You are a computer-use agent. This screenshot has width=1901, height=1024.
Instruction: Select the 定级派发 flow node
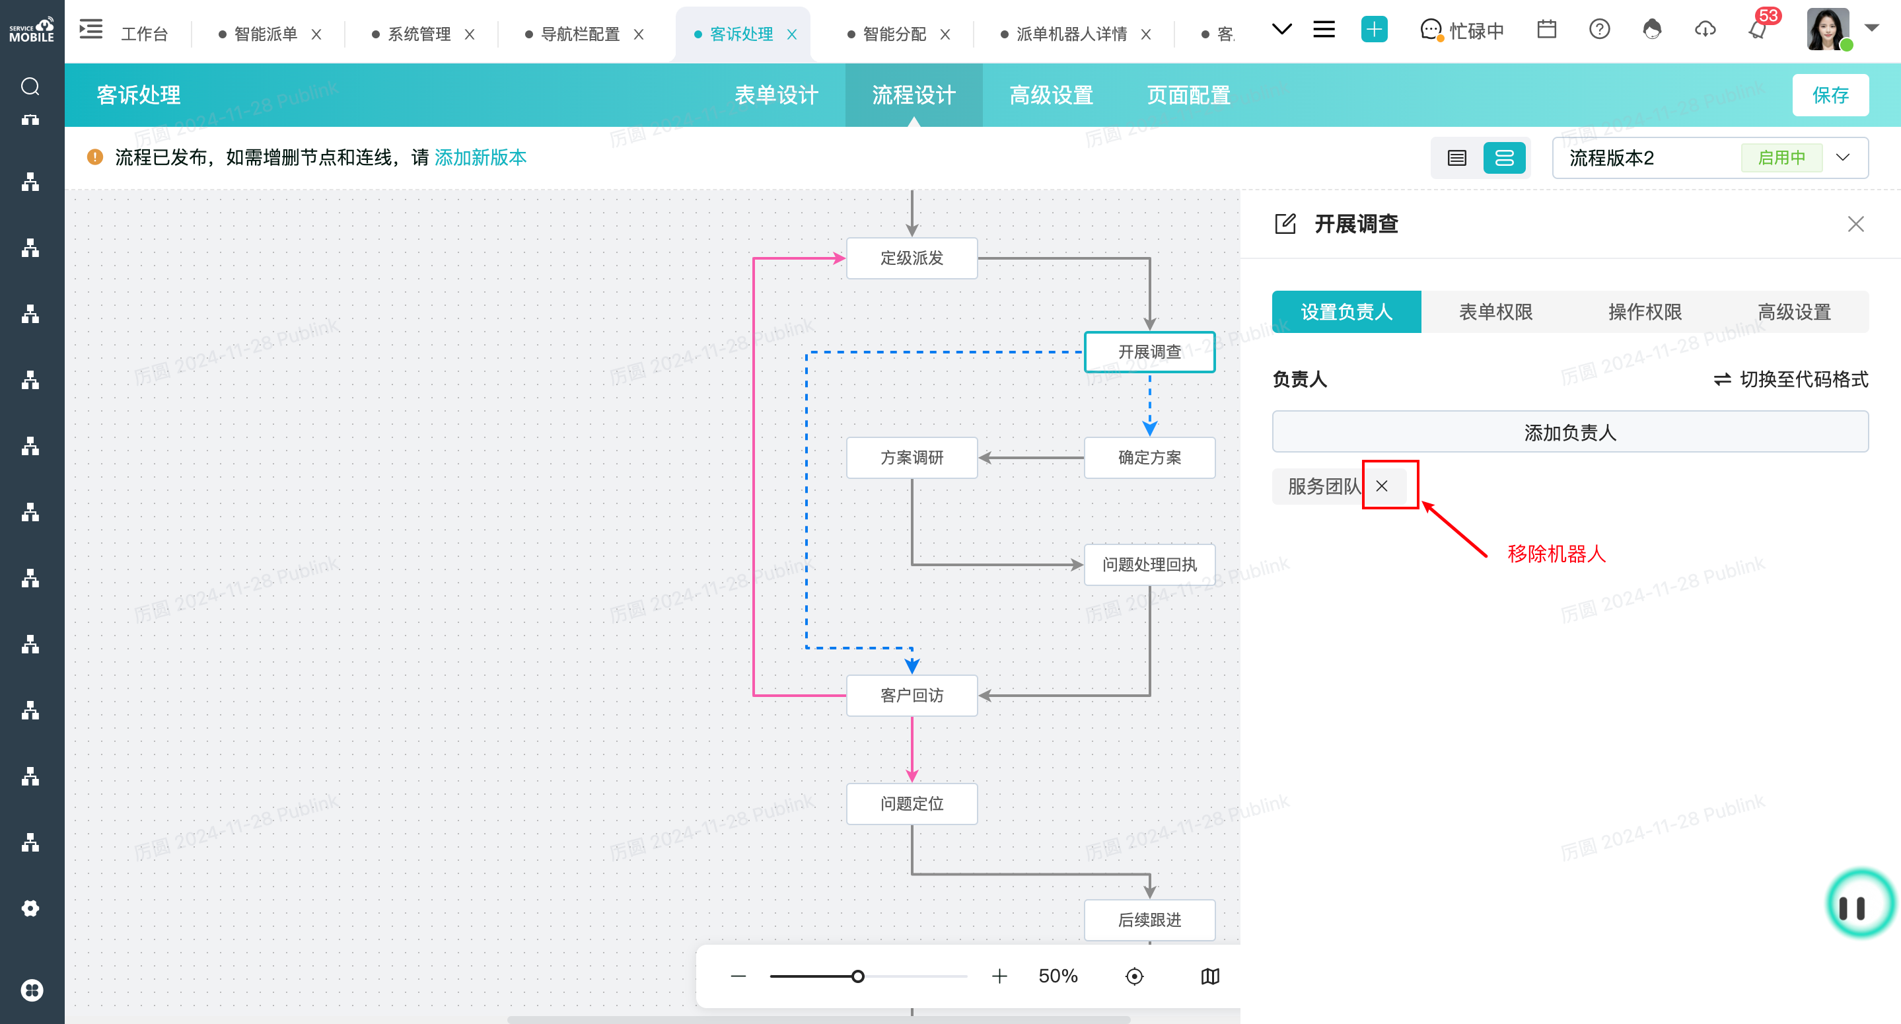[912, 258]
